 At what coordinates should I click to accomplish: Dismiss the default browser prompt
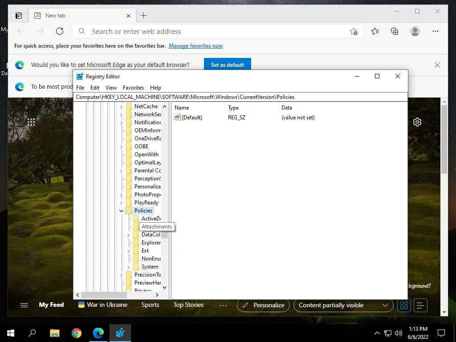[x=437, y=65]
